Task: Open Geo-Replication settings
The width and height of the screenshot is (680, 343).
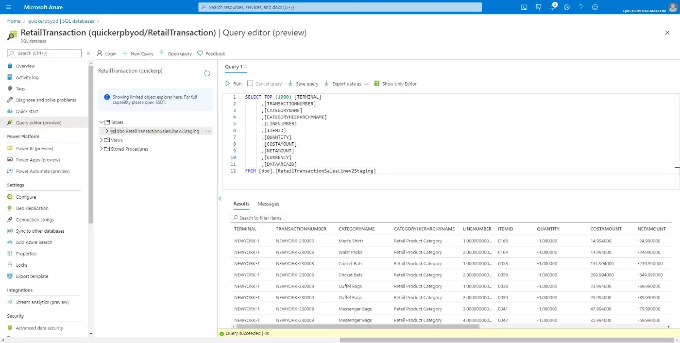Action: click(x=32, y=208)
